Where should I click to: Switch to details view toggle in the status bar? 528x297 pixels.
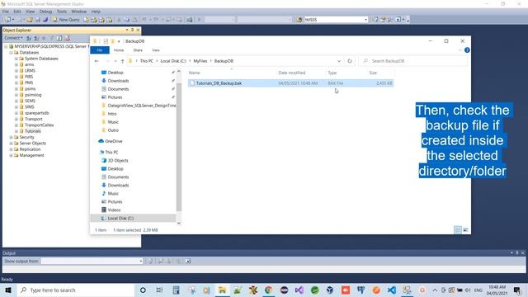(457, 230)
